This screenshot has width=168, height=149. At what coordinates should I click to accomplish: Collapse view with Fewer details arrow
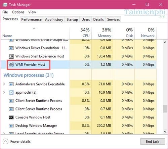coord(5,142)
